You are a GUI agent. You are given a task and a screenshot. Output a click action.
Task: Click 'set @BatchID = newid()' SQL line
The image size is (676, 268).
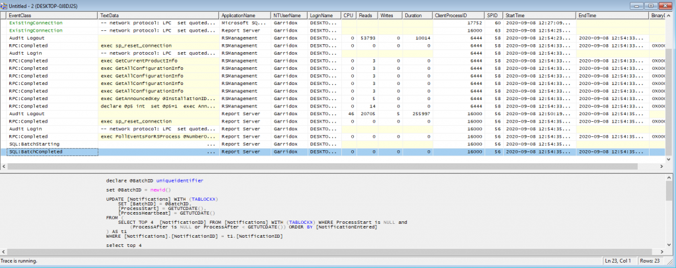click(139, 190)
